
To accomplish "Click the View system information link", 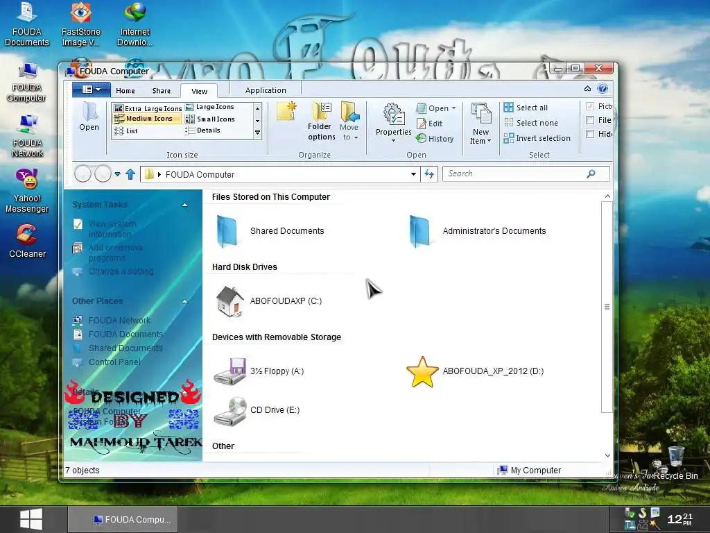I will click(112, 229).
